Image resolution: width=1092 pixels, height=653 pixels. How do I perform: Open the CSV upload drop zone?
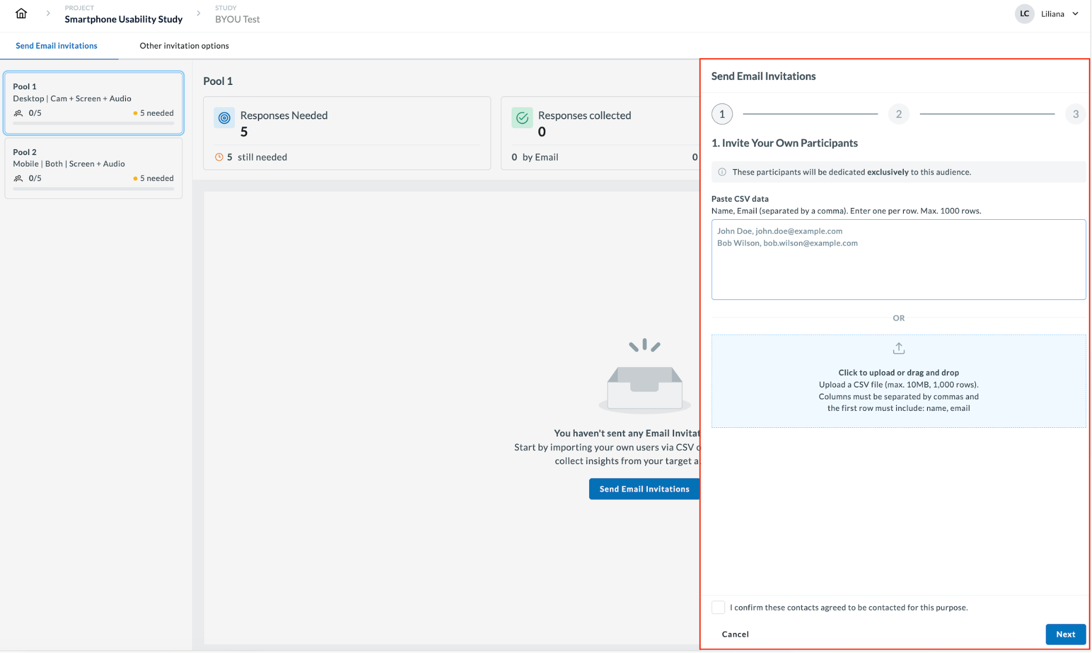(x=898, y=381)
